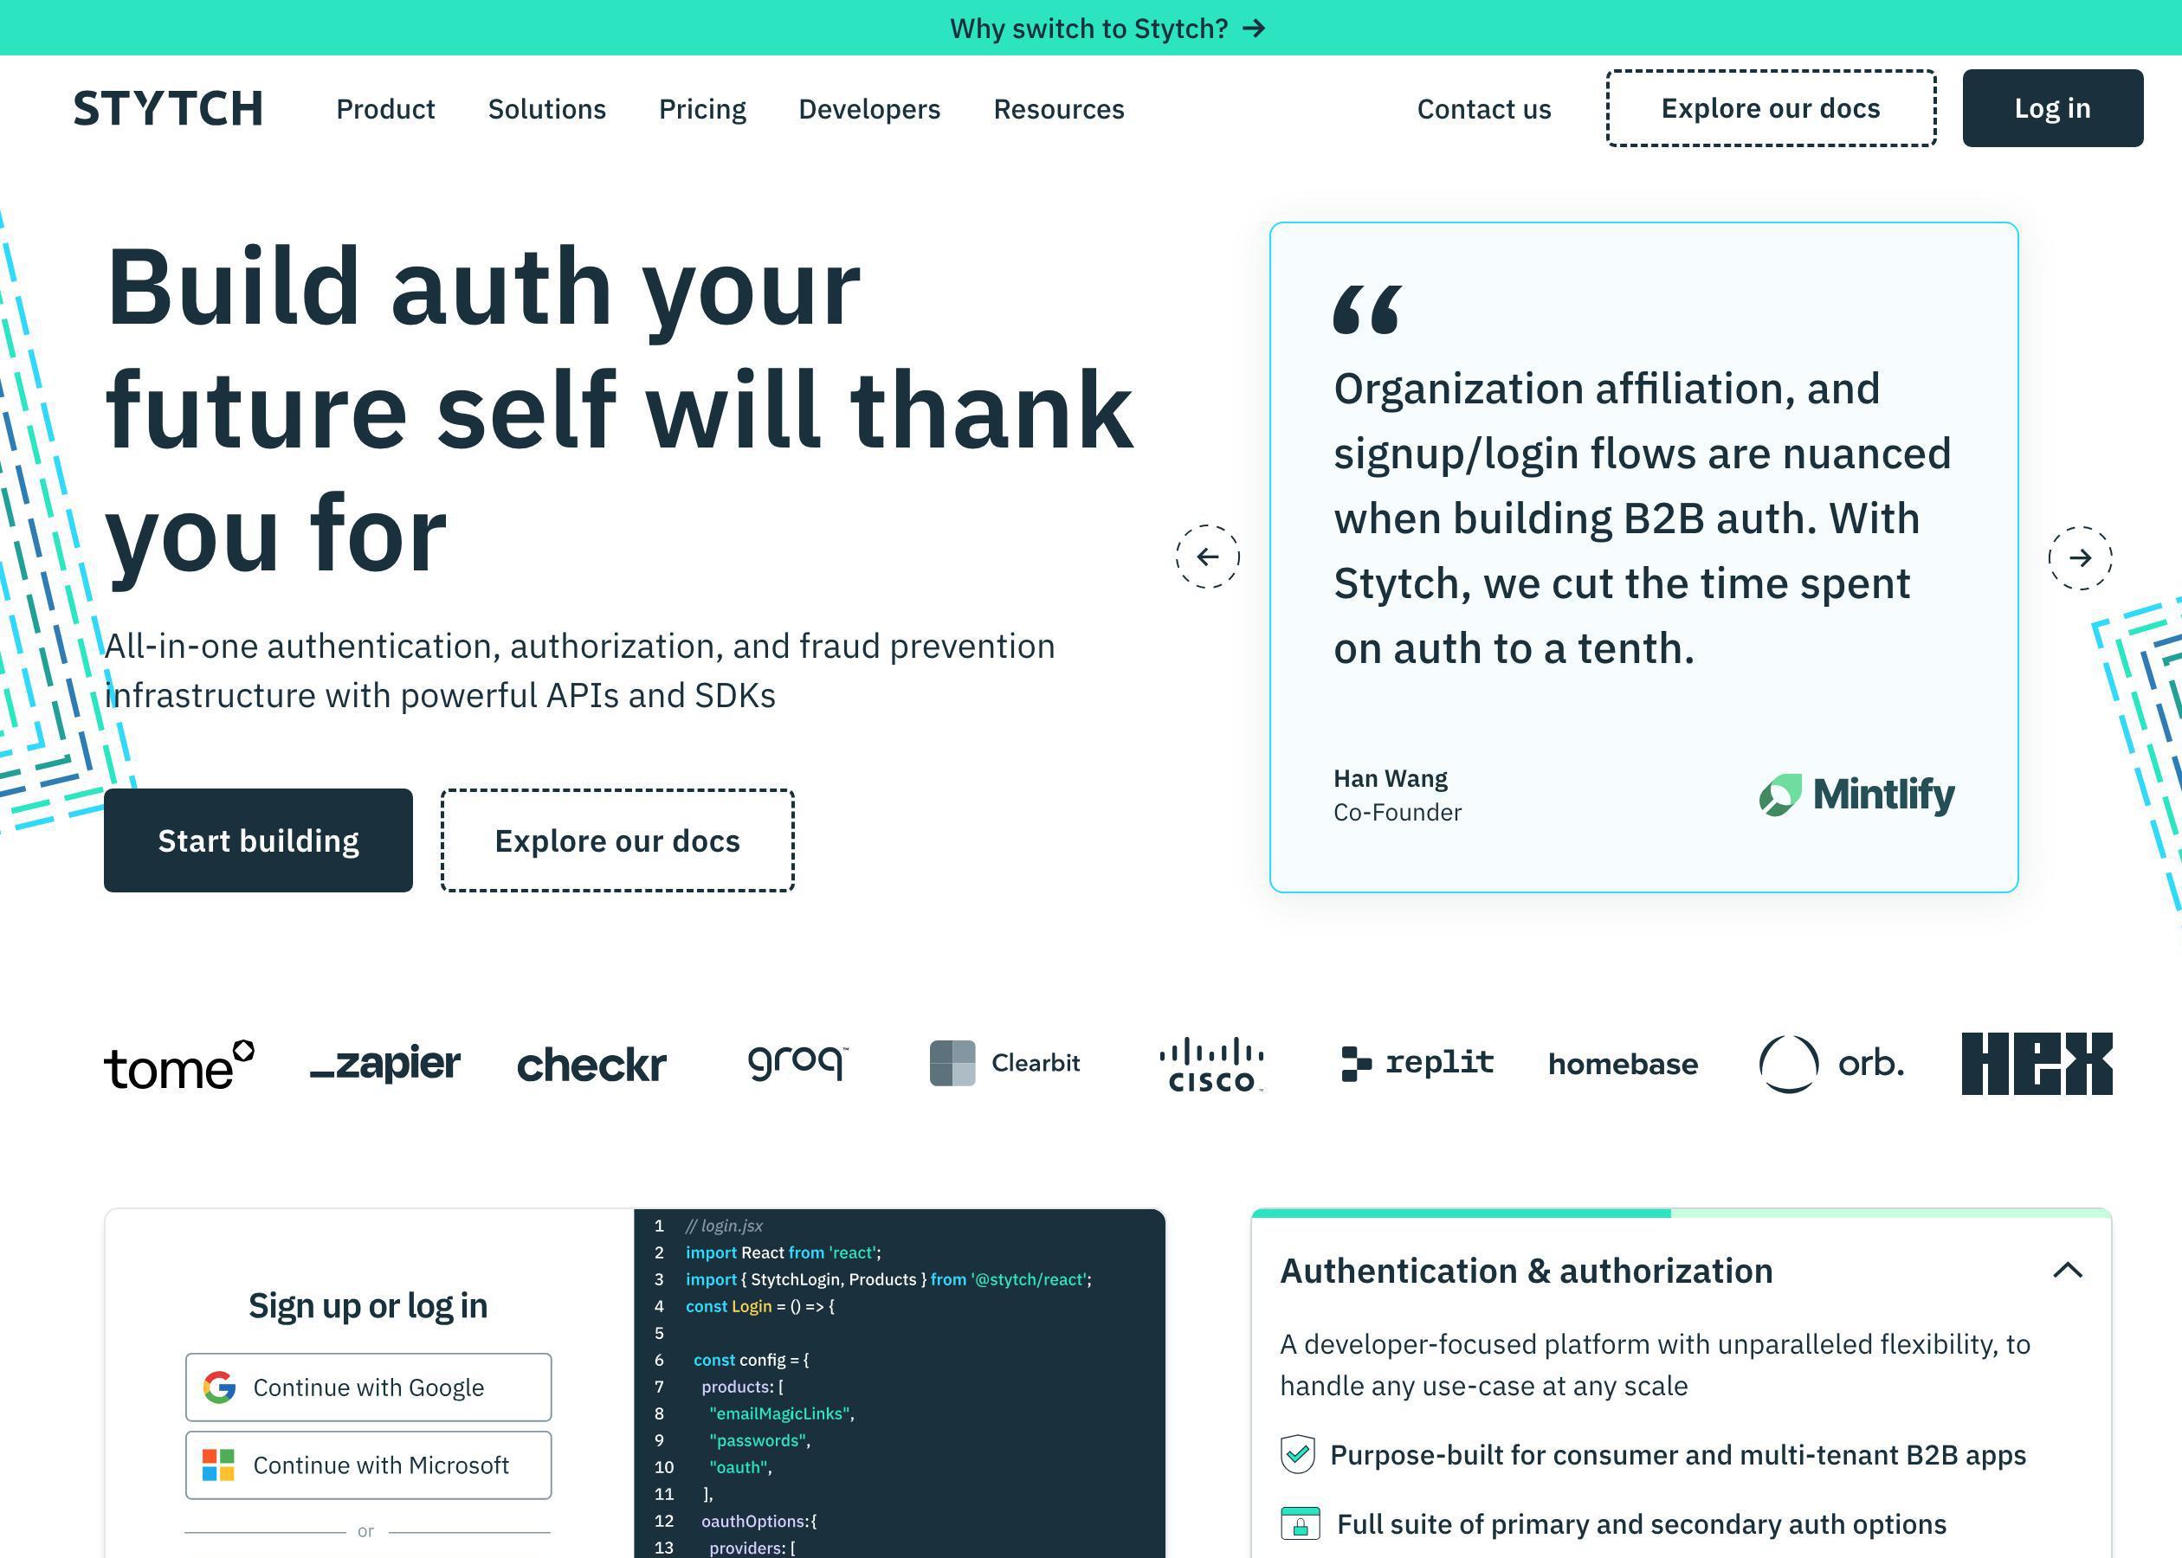This screenshot has width=2182, height=1558.
Task: Click the Pricing menu item
Action: click(x=703, y=108)
